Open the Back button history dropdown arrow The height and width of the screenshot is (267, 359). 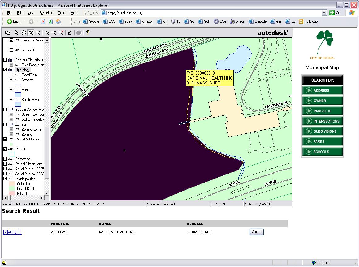[x=24, y=21]
